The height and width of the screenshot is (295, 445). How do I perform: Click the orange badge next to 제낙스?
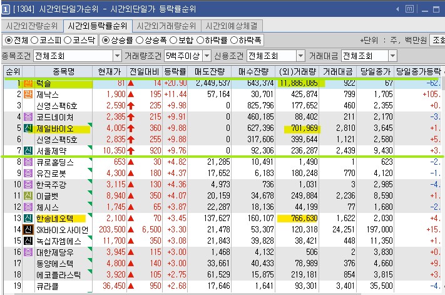[x=28, y=94]
